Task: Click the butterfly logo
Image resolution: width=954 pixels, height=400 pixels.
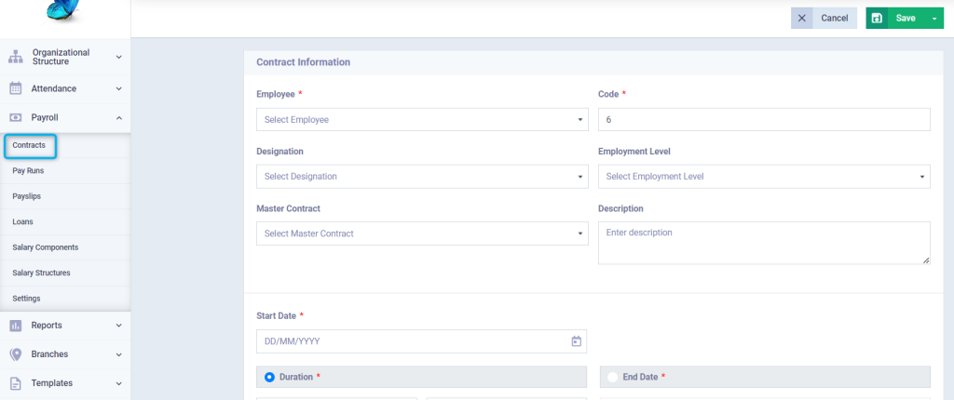Action: 64,11
